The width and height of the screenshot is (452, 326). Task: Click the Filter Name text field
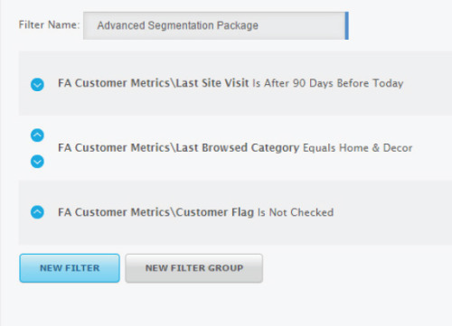[x=216, y=25]
